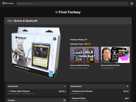Open the Commander Deck box image
136x102 pixels.
pos(36,53)
